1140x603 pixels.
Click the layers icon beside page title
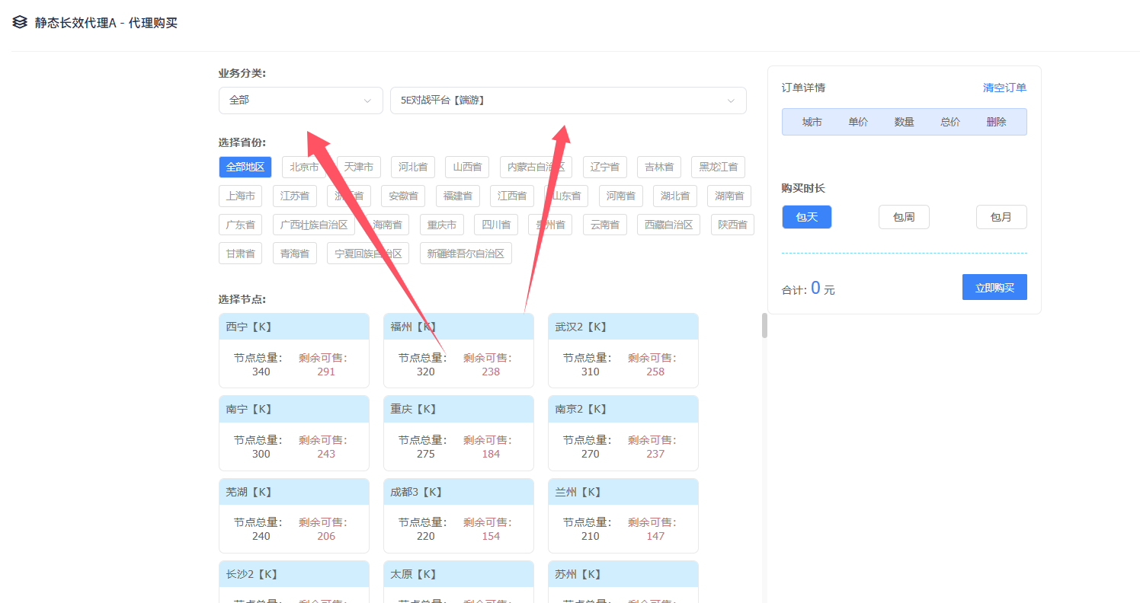pyautogui.click(x=20, y=23)
